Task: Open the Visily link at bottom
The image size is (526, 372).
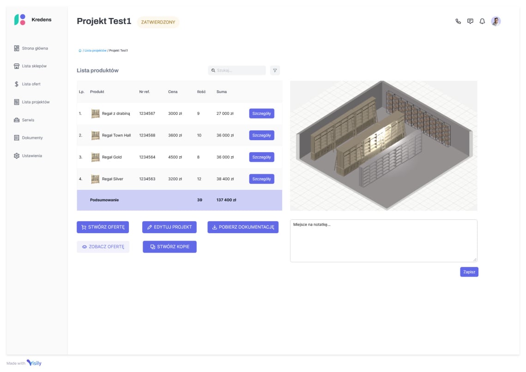Action: pos(35,363)
